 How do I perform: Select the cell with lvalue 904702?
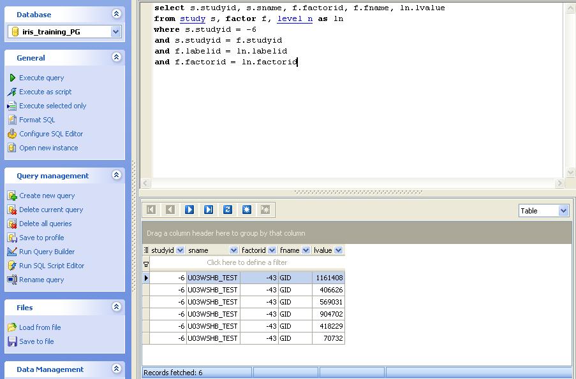[x=329, y=314]
